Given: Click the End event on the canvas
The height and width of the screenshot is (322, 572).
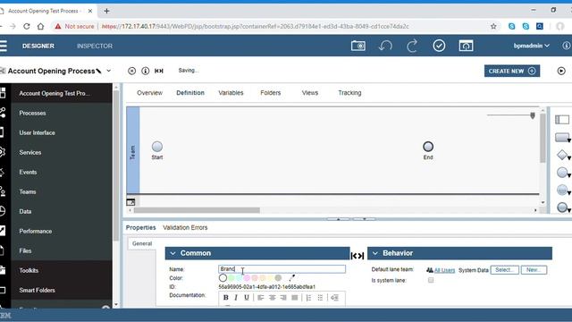Looking at the screenshot, I should point(428,147).
